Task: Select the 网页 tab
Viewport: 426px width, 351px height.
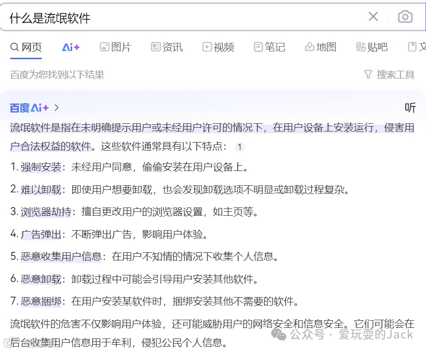Action: point(26,47)
